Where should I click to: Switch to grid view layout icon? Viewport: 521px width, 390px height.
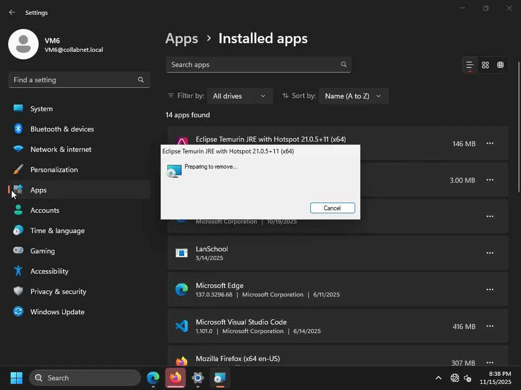[x=485, y=65]
